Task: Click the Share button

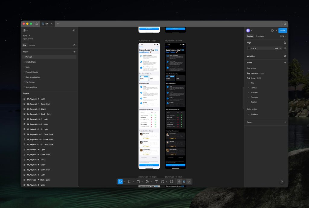Action: point(282,30)
